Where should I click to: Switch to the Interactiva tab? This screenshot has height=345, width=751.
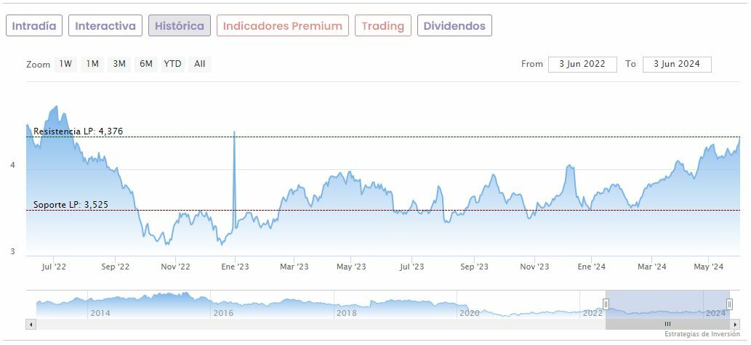coord(105,26)
